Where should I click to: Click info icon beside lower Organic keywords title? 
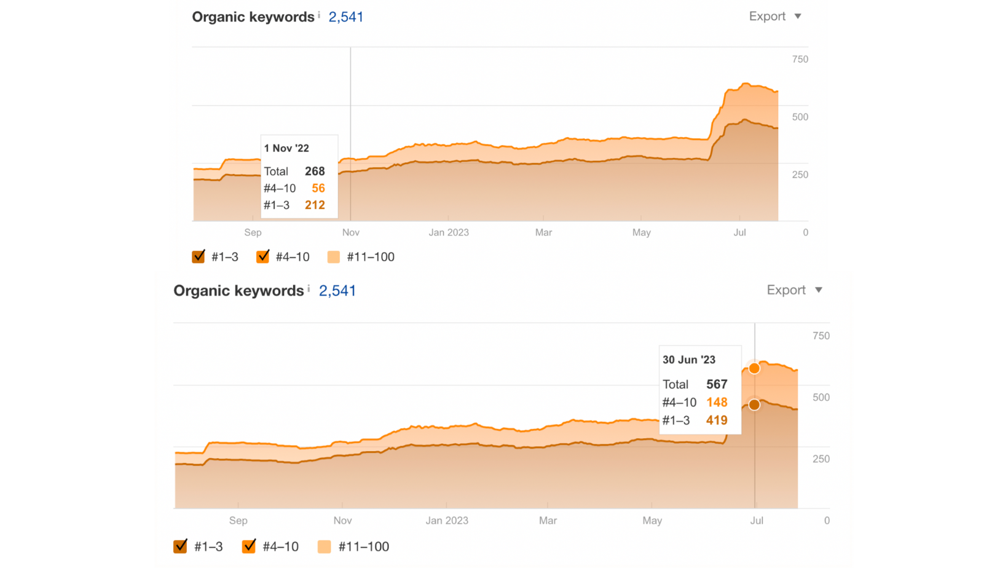[x=309, y=288]
